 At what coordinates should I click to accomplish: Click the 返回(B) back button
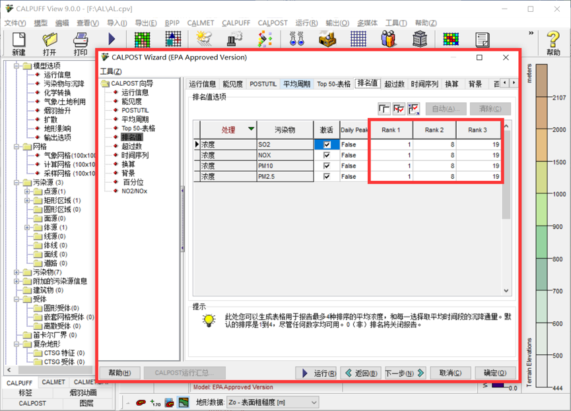pyautogui.click(x=361, y=373)
